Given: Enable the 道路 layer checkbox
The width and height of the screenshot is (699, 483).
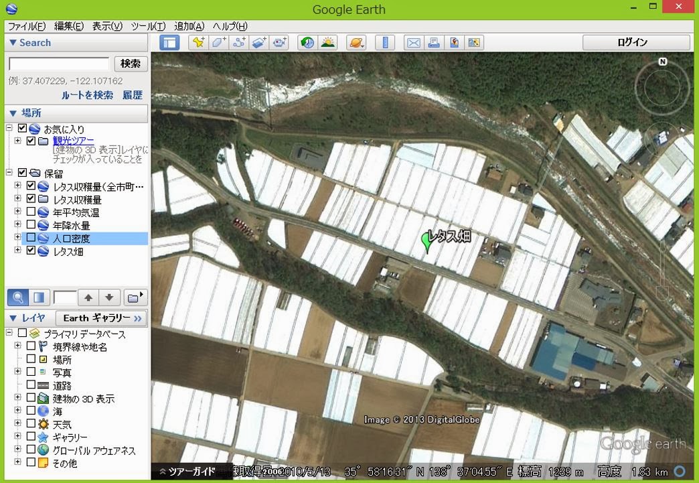Looking at the screenshot, I should click(31, 385).
